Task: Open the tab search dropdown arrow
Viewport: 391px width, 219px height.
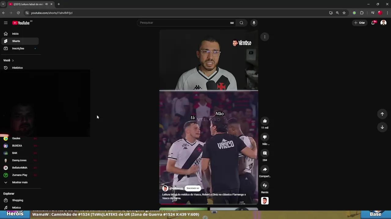Action: click(x=3, y=4)
